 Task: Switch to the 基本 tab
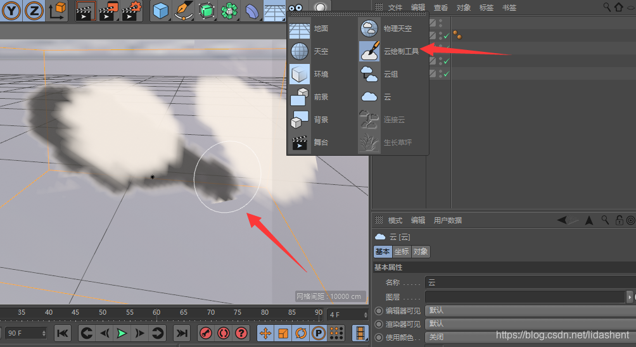click(383, 251)
